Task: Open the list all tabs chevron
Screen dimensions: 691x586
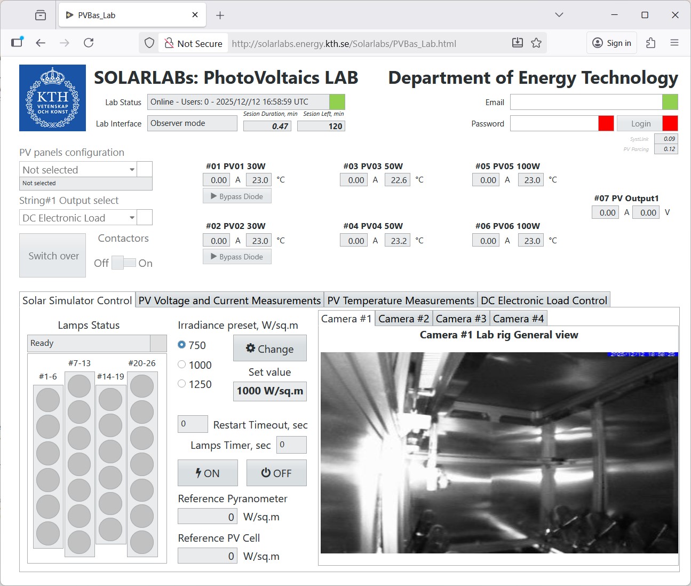Action: (x=559, y=15)
